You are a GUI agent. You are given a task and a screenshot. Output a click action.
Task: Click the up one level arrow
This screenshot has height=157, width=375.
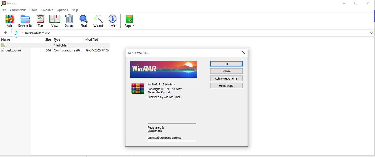(x=5, y=33)
